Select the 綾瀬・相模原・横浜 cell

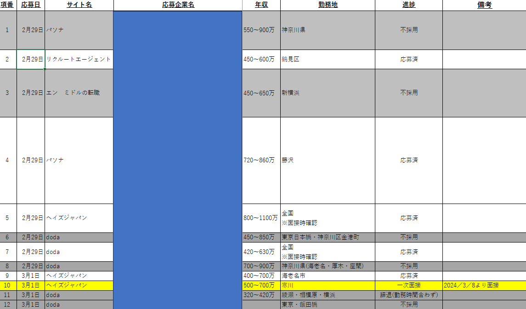point(328,295)
